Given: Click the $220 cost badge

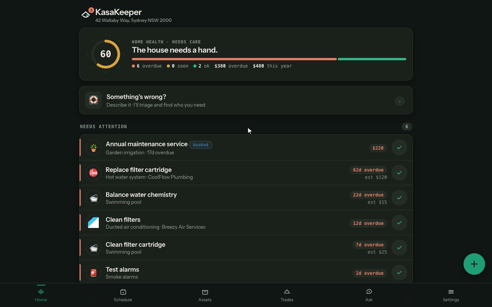Looking at the screenshot, I should [378, 148].
